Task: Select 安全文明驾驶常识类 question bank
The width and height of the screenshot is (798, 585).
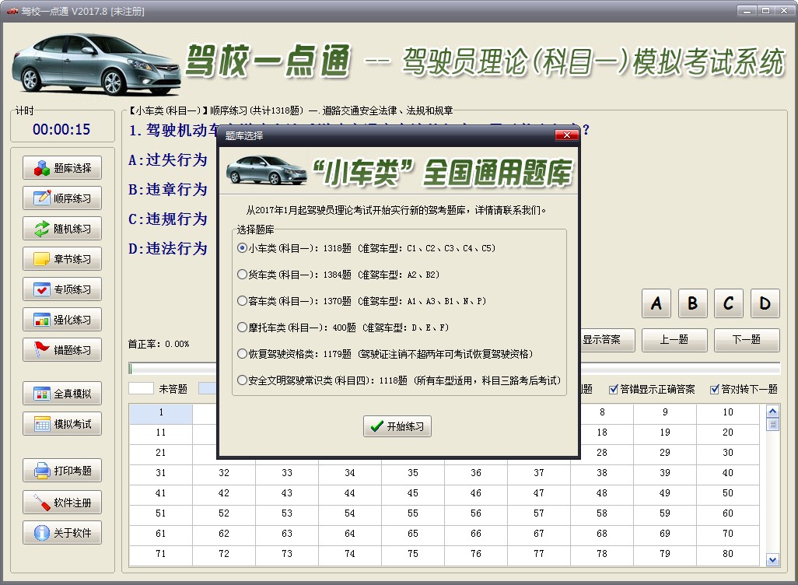Action: point(241,380)
